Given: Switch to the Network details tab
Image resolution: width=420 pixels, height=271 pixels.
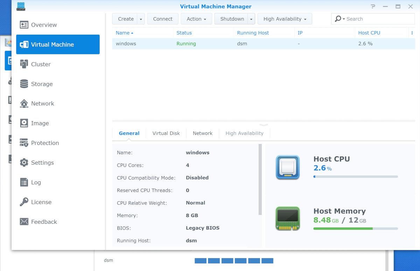Looking at the screenshot, I should (202, 133).
